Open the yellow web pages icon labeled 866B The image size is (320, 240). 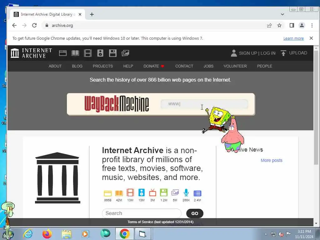108,193
